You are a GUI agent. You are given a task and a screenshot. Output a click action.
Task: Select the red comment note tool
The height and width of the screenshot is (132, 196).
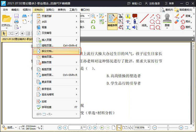tap(135, 16)
